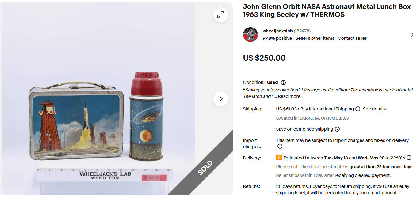Click the next image arrow button
The width and height of the screenshot is (413, 197).
point(221,99)
